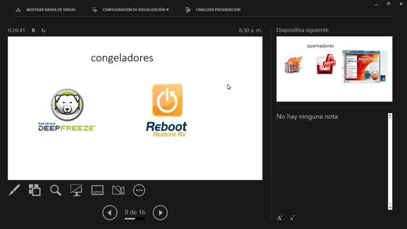
Task: Select the pen and laser pointer tool
Action: coord(14,190)
